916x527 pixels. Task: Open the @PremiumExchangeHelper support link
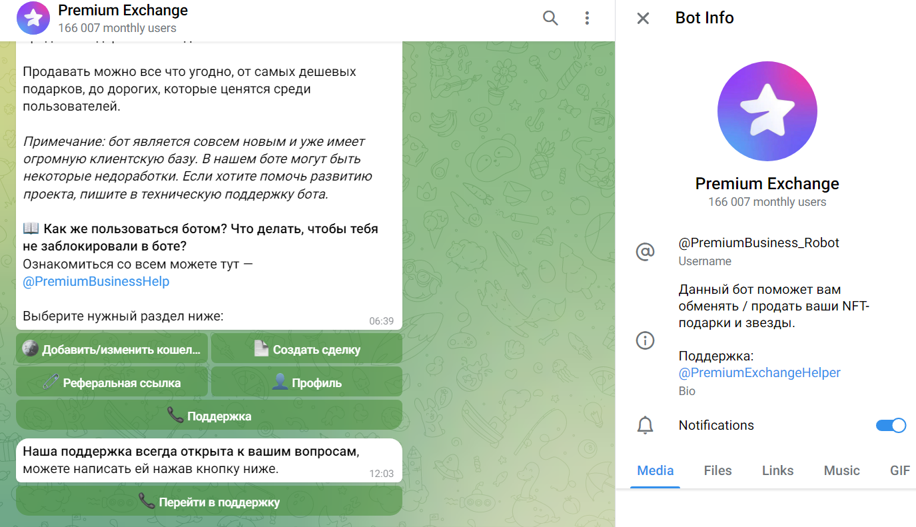tap(760, 372)
